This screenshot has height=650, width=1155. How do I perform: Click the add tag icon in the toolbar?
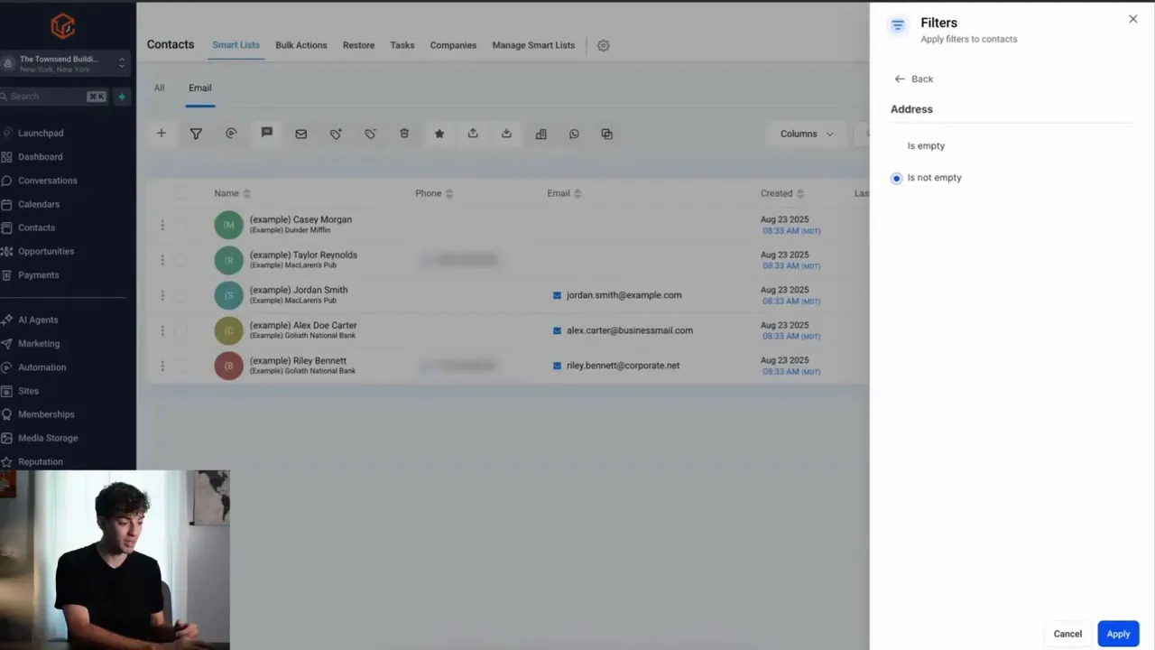(x=335, y=134)
